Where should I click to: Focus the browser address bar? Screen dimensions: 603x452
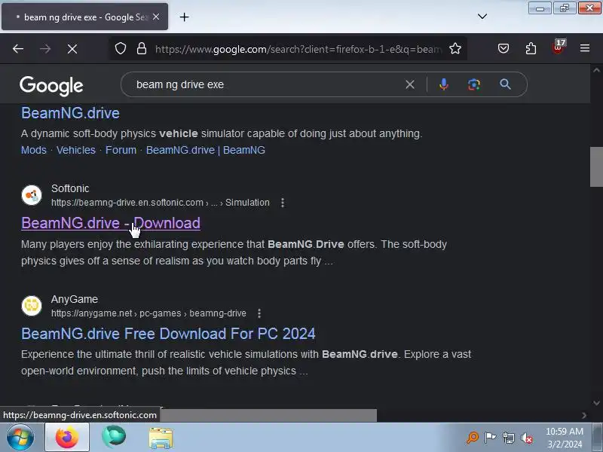click(298, 49)
